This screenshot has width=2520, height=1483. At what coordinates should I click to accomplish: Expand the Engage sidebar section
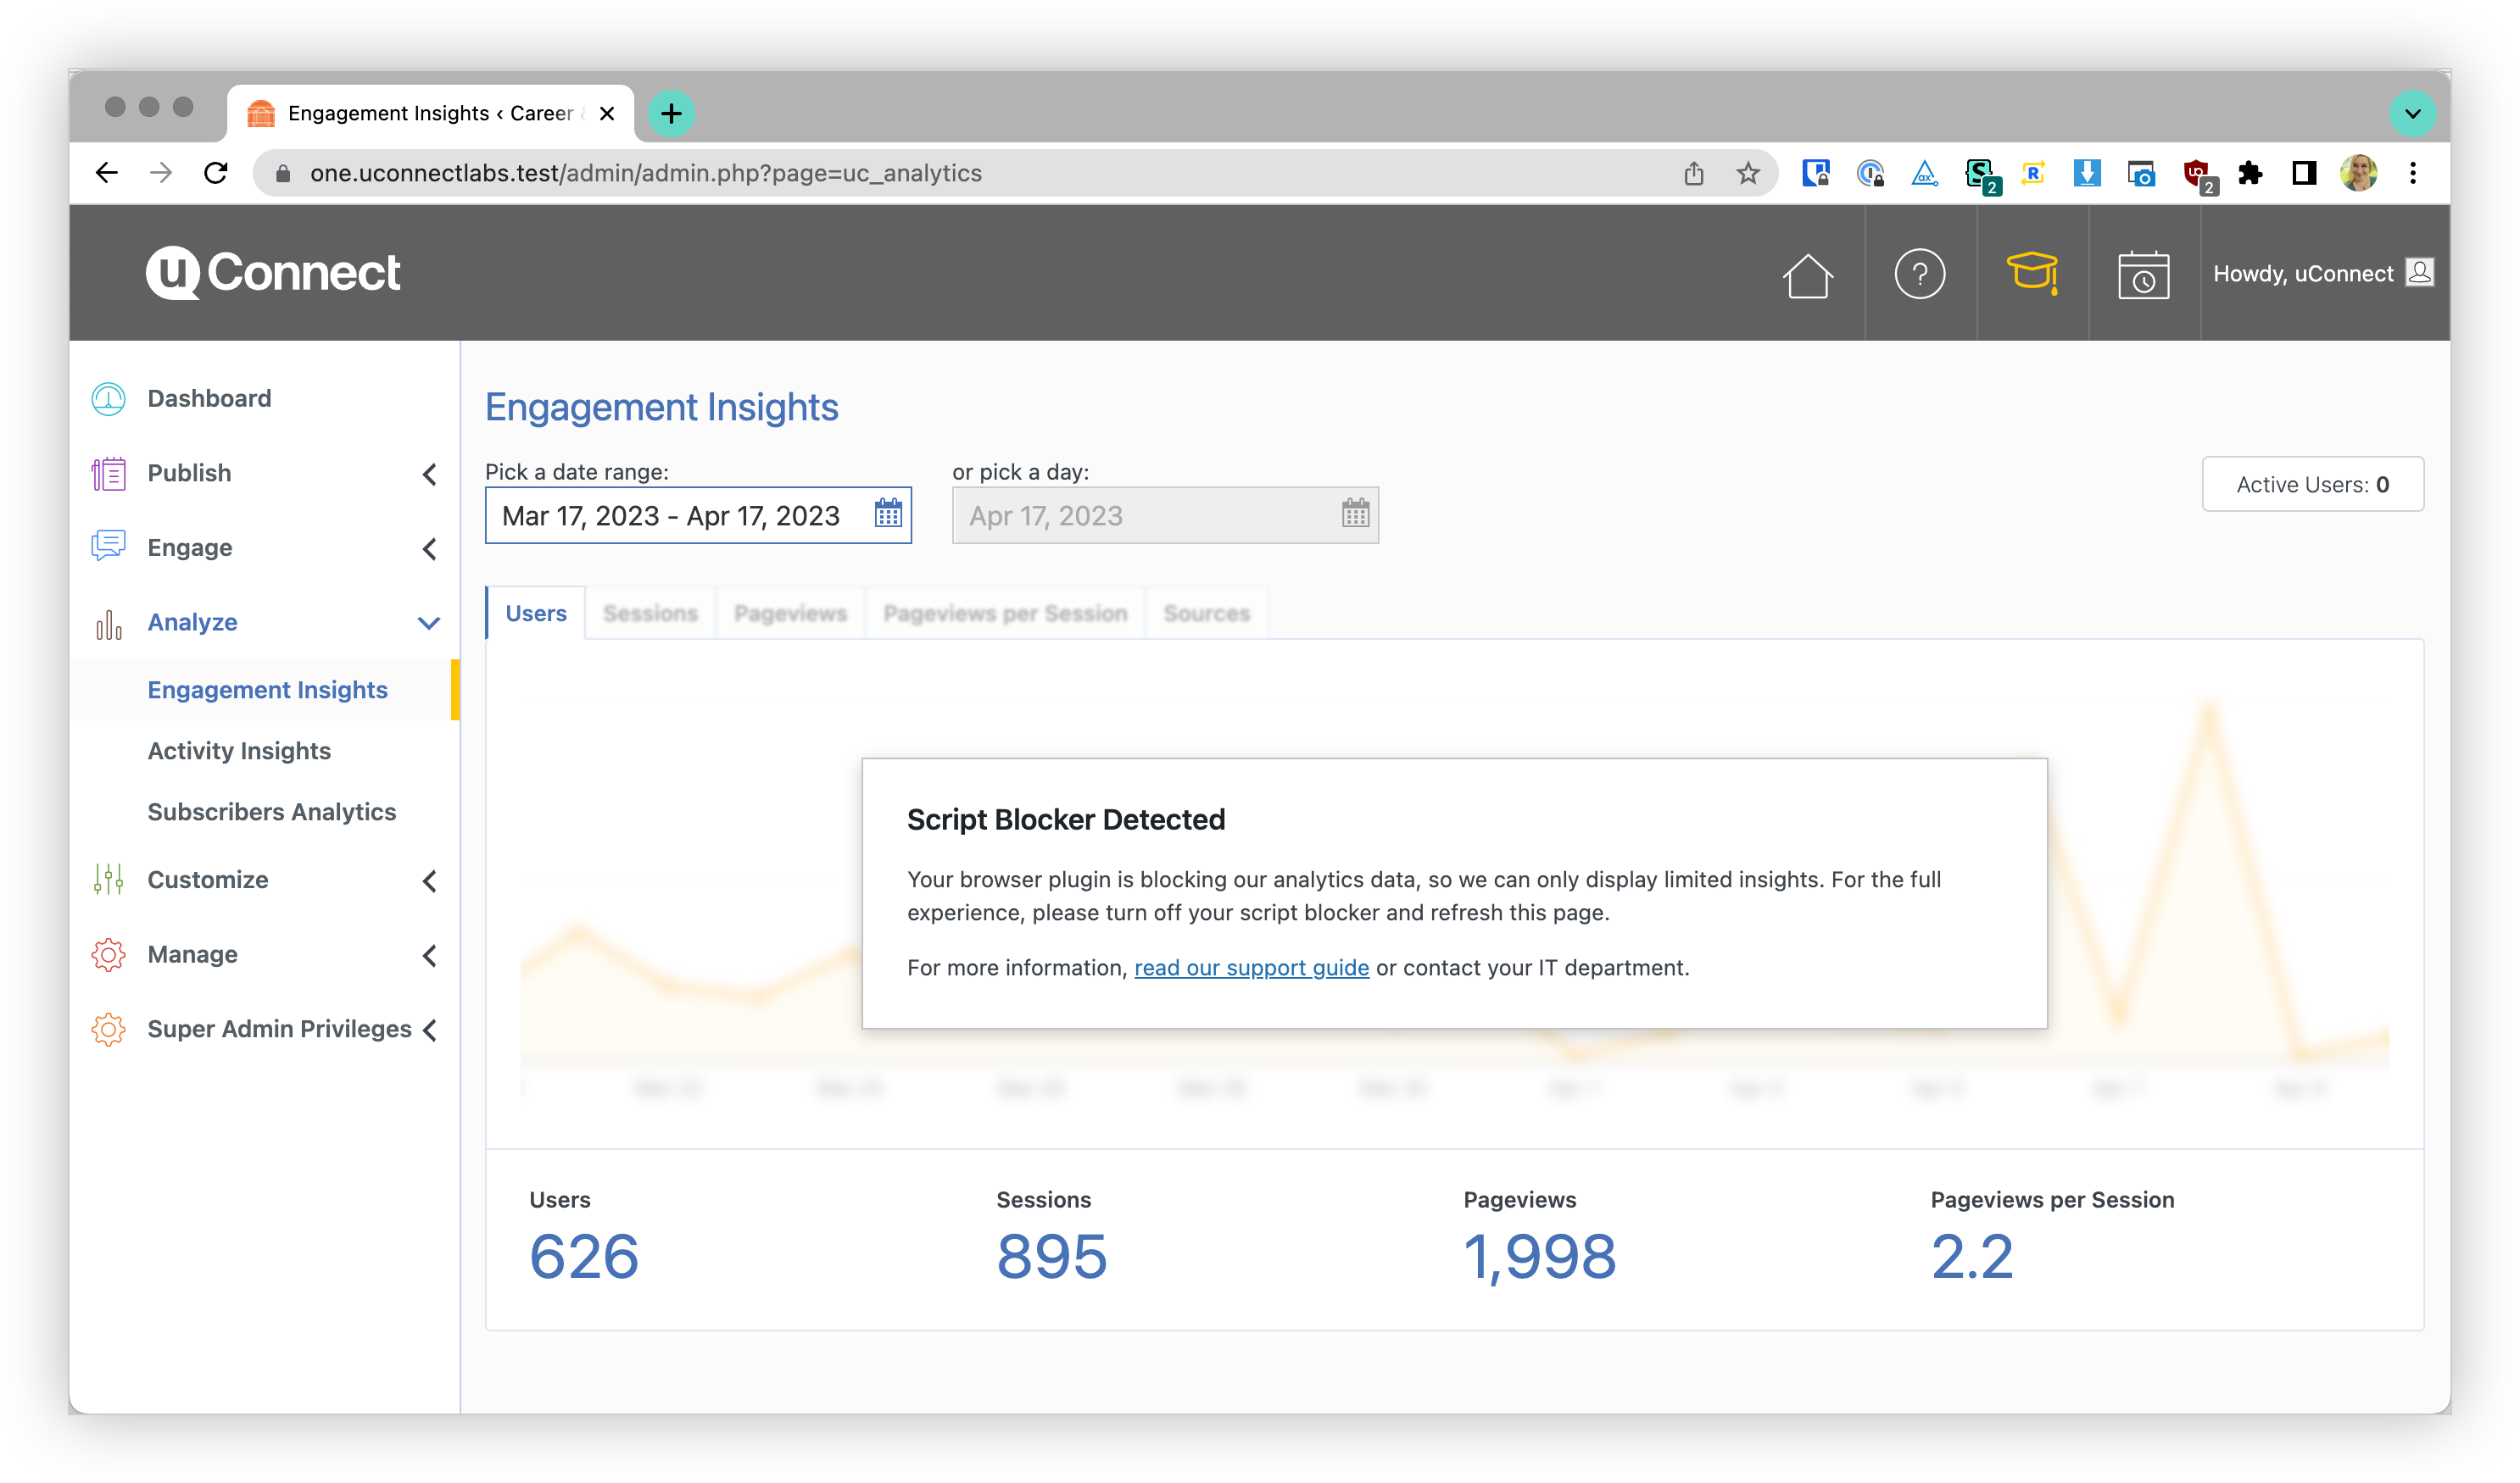pos(429,548)
